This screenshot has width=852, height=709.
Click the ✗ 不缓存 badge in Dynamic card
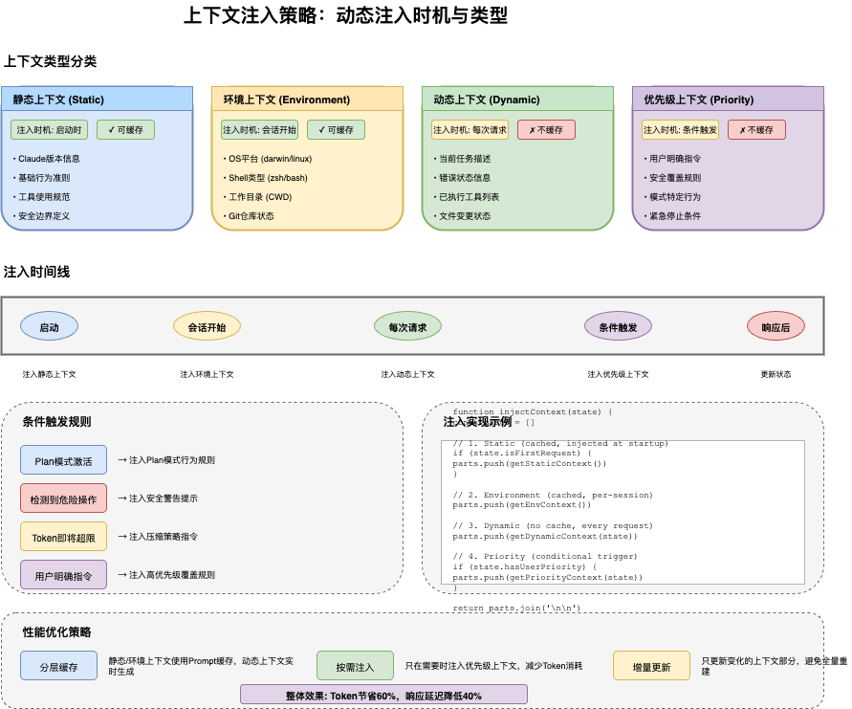[x=546, y=130]
